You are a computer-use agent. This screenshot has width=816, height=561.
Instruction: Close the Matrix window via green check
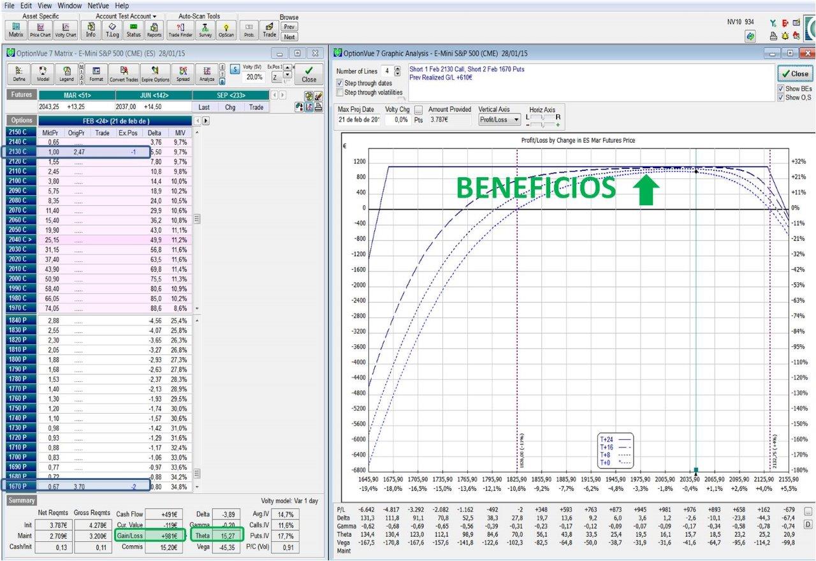(x=309, y=74)
